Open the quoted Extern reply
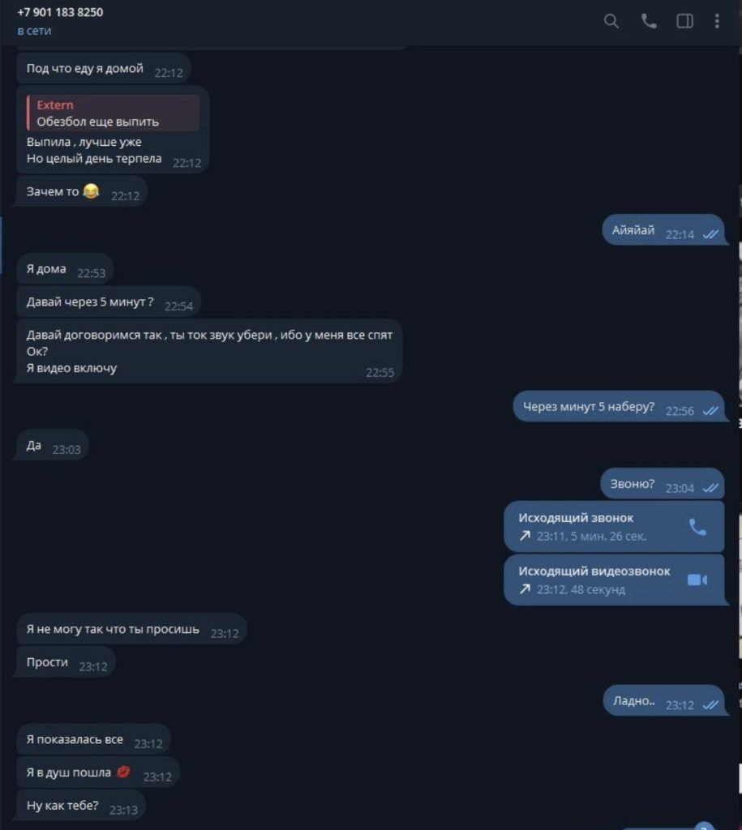The height and width of the screenshot is (830, 742). point(113,113)
